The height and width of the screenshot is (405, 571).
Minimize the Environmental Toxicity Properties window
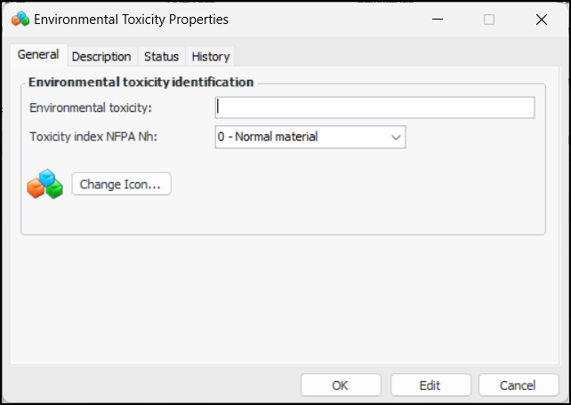[x=437, y=19]
